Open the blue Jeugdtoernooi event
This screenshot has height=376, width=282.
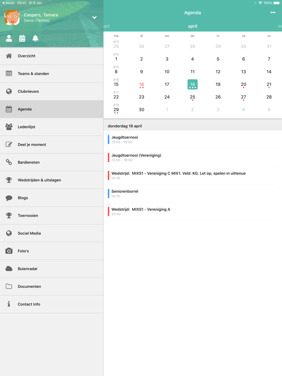(x=192, y=140)
